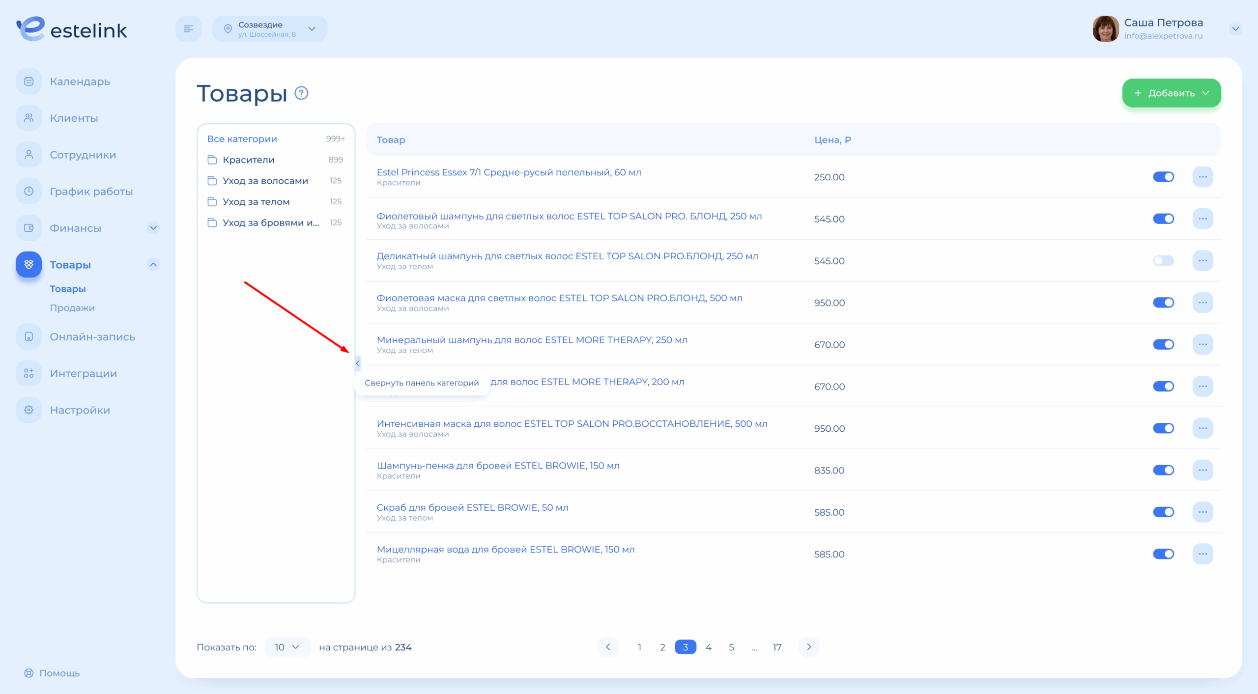Open the Клиенты clients icon
The width and height of the screenshot is (1258, 694).
pos(29,118)
